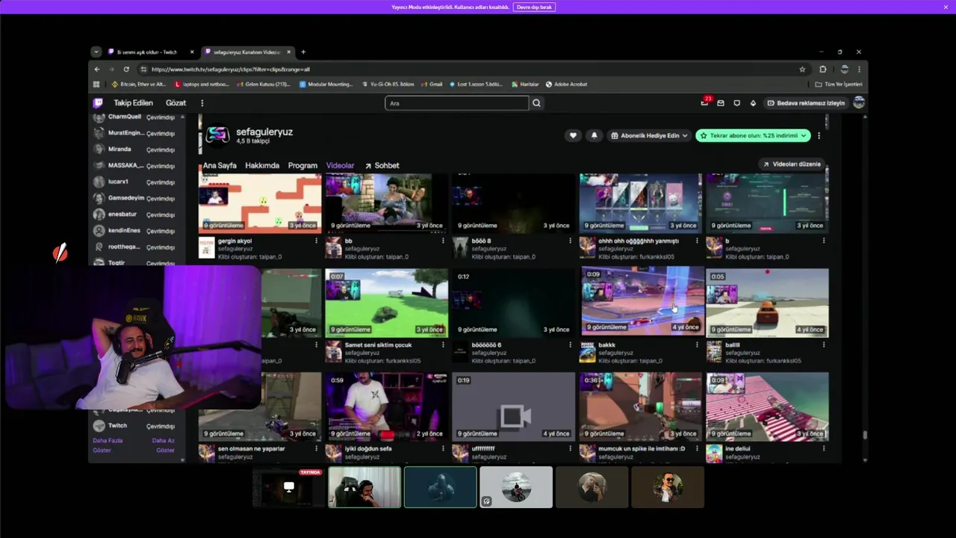Image resolution: width=956 pixels, height=538 pixels.
Task: Click the Videoları düzenle button
Action: click(x=792, y=164)
